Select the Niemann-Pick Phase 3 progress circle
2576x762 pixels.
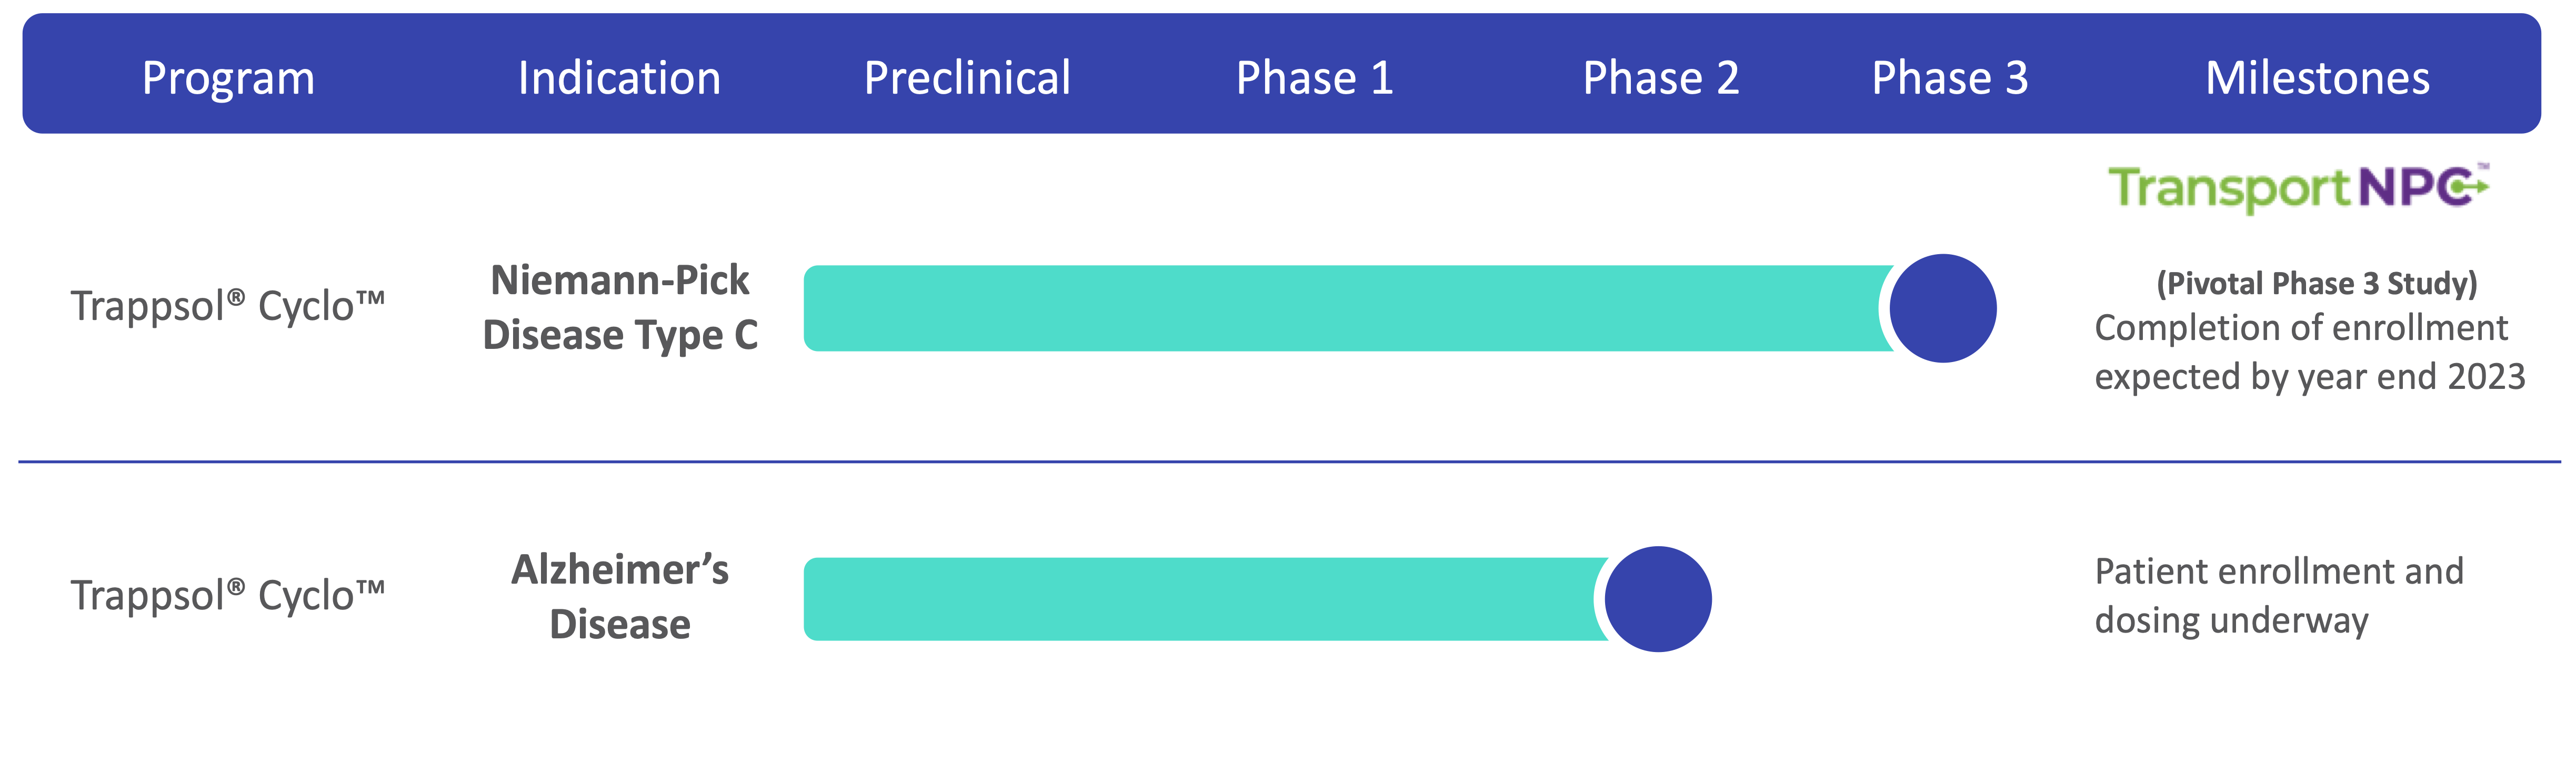click(1943, 308)
